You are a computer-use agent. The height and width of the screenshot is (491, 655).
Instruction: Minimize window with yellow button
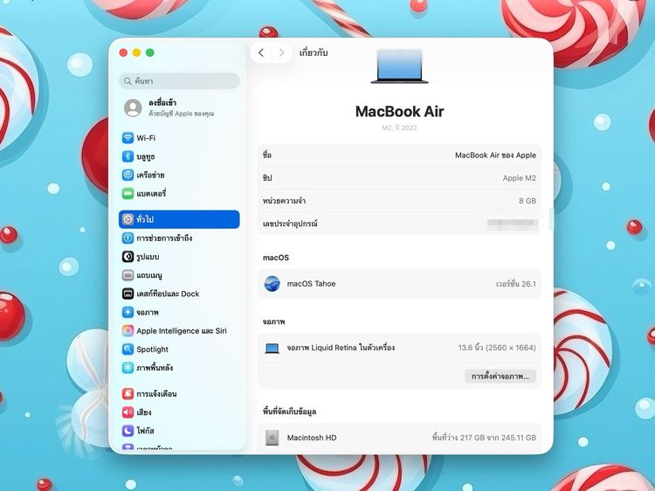point(136,52)
